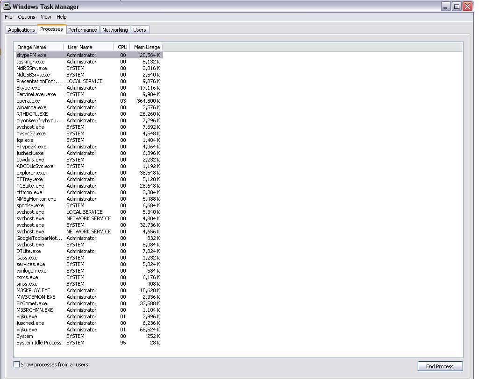
Task: Open the View menu
Action: (46, 17)
